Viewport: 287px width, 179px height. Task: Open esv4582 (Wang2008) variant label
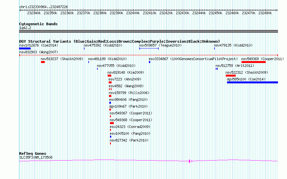pyautogui.click(x=126, y=86)
